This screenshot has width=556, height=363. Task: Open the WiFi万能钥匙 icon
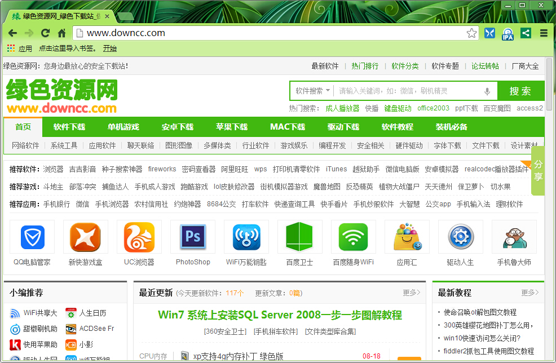click(x=246, y=237)
